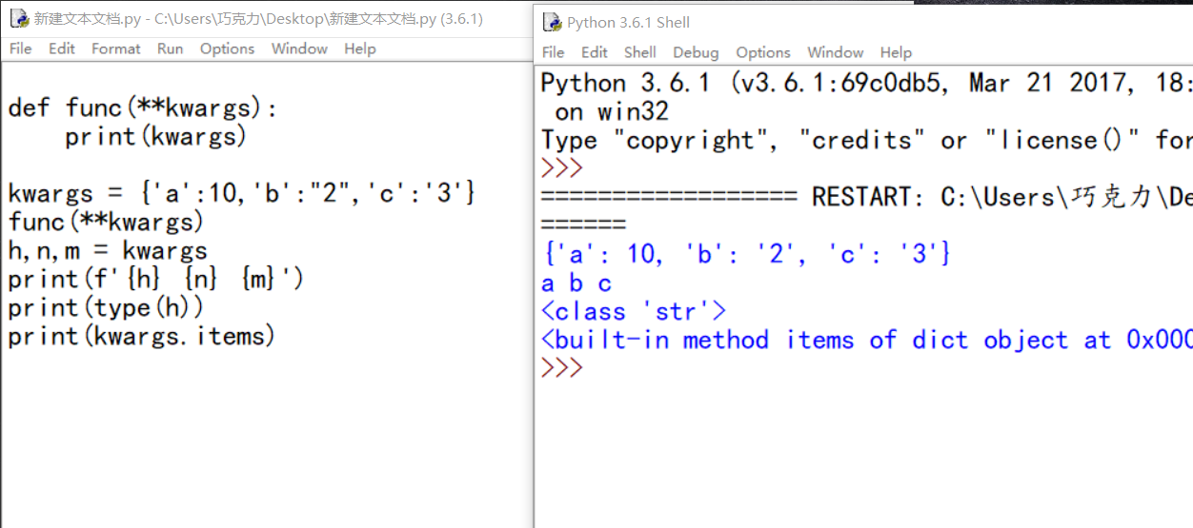Open Options menu in the editor window

pyautogui.click(x=227, y=49)
